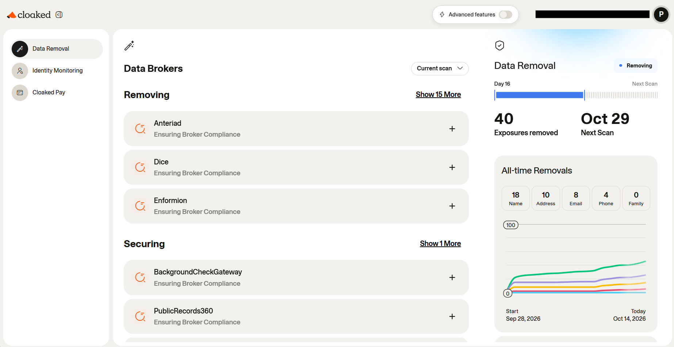Open the profile avatar P

[x=661, y=15]
